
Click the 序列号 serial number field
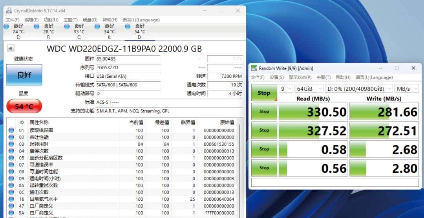pyautogui.click(x=128, y=68)
